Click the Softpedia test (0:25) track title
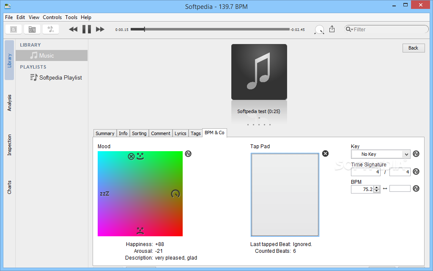Viewport: 433px width, 271px height. pyautogui.click(x=259, y=111)
